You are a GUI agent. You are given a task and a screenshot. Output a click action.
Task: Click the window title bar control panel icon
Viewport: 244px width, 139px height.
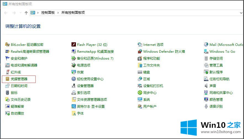(5, 4)
